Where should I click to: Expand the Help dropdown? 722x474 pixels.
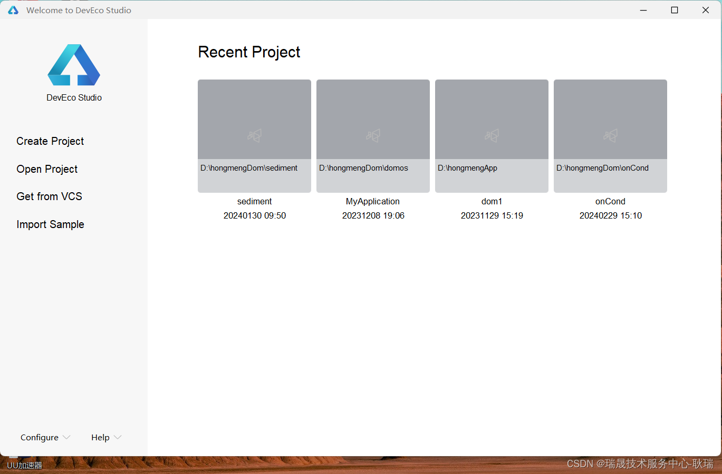pos(106,438)
